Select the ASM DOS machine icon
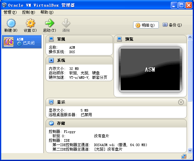This screenshot has height=161, width=194. [9, 42]
